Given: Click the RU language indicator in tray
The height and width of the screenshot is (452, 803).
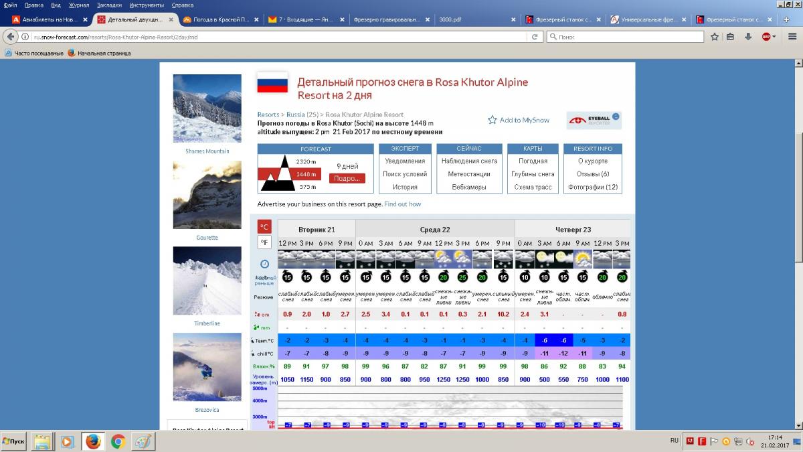Looking at the screenshot, I should coord(674,441).
